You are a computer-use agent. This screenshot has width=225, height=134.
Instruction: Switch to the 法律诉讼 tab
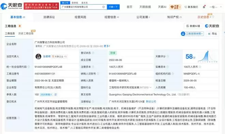point(49,17)
